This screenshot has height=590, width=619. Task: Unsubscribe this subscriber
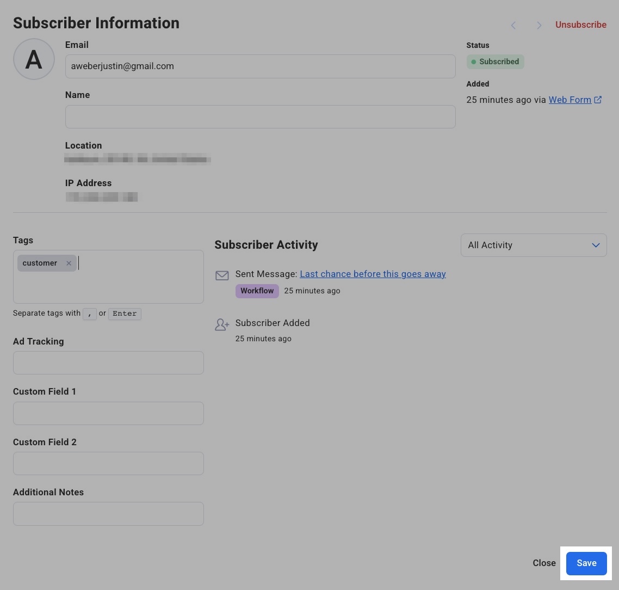tap(580, 24)
